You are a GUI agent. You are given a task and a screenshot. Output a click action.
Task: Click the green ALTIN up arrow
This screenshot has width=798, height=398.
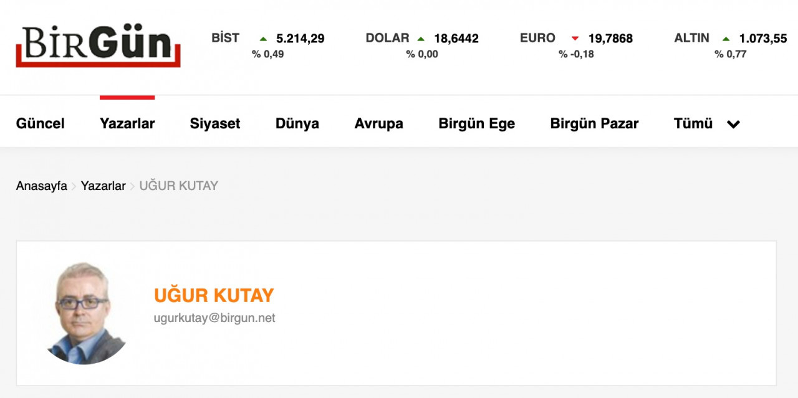pyautogui.click(x=726, y=39)
